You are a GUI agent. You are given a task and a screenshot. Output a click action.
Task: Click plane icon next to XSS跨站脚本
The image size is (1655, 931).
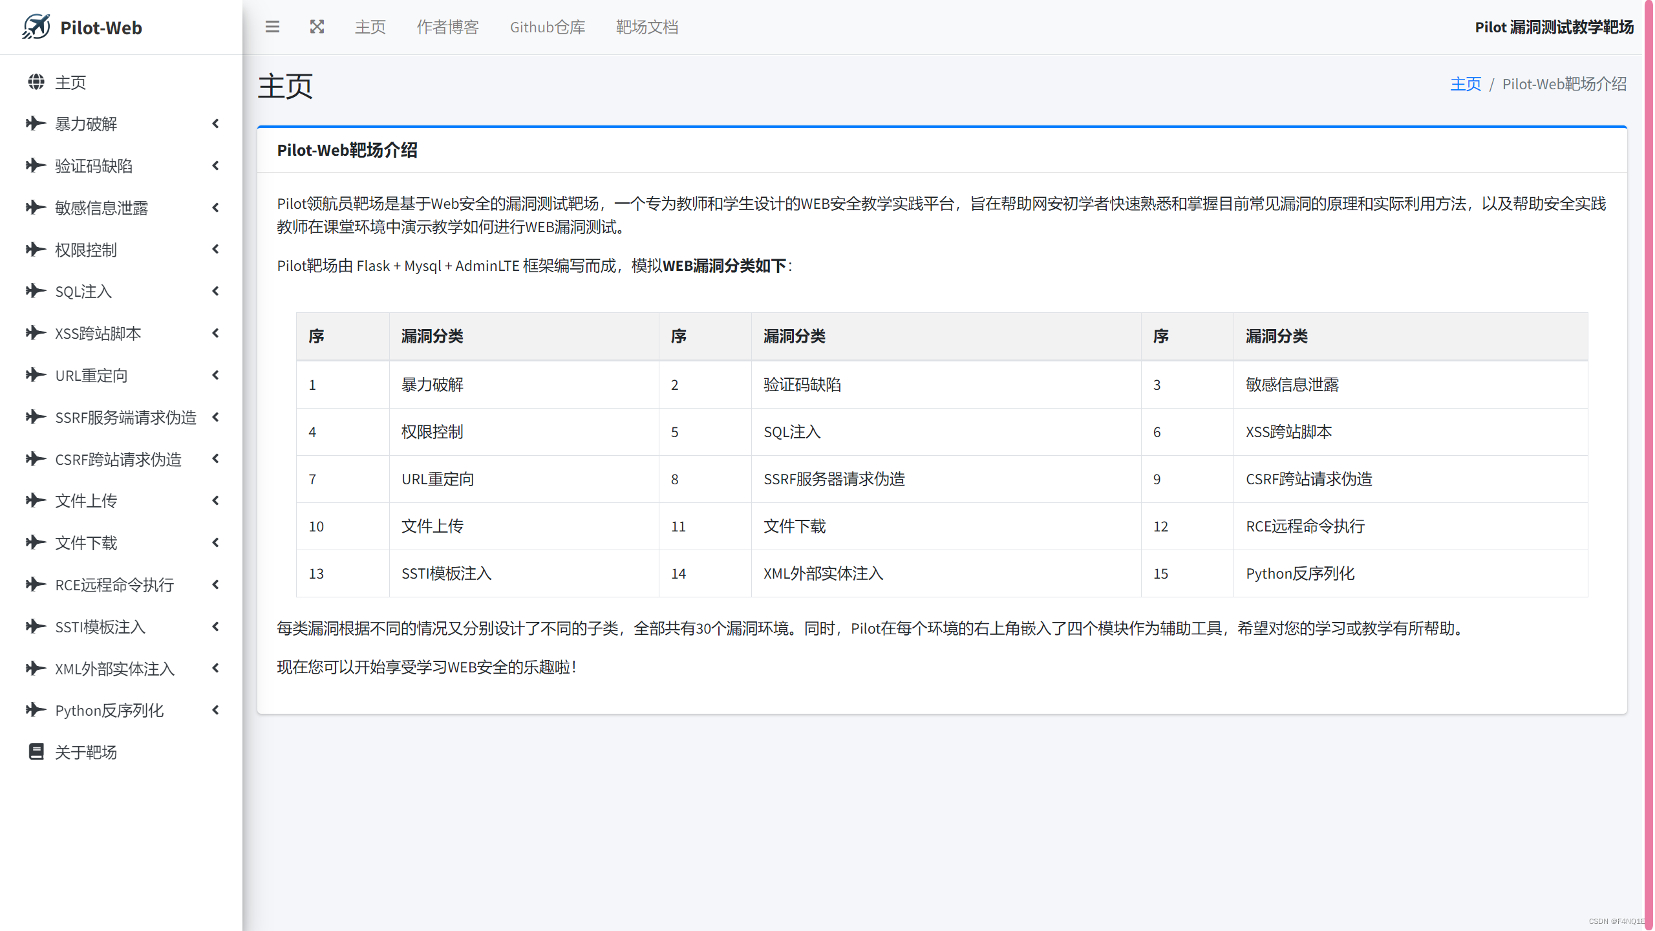click(36, 333)
